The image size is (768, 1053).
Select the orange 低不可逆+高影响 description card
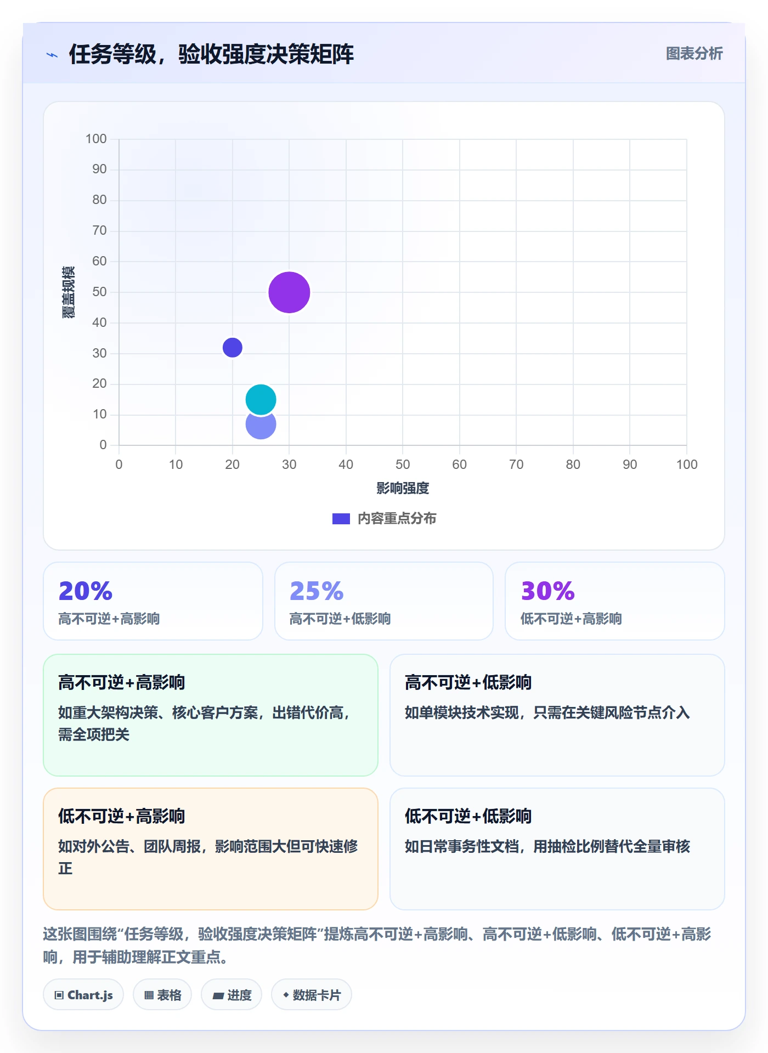211,849
